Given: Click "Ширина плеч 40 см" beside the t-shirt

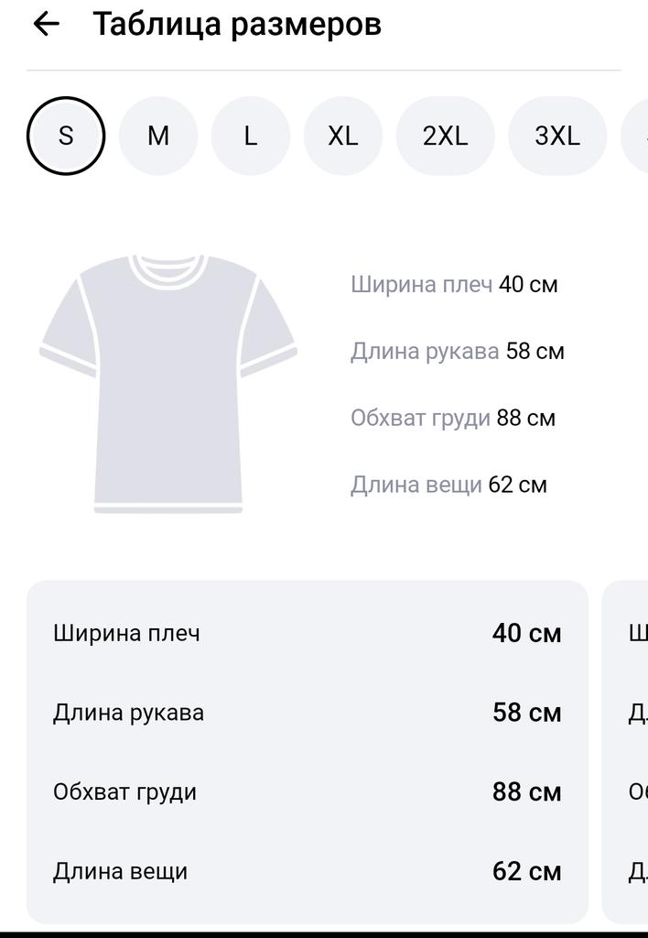Looking at the screenshot, I should tap(454, 284).
